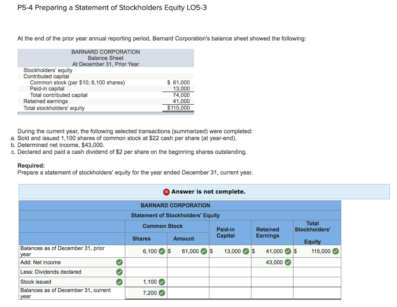Click green checkmark beside 6,100 shares
This screenshot has width=397, height=307.
tap(162, 251)
